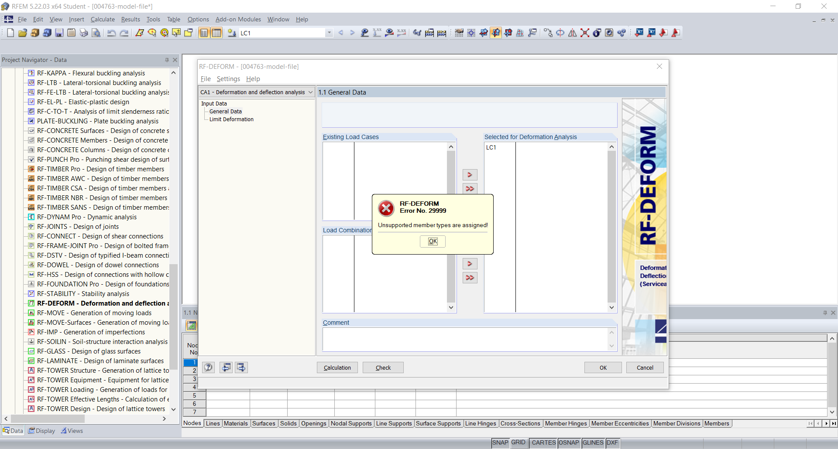Viewport: 838px width, 449px height.
Task: Go to the next load case arrow
Action: click(352, 33)
